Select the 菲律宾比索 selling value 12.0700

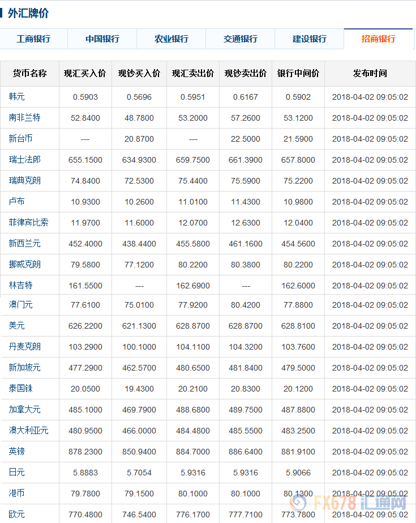click(x=193, y=223)
